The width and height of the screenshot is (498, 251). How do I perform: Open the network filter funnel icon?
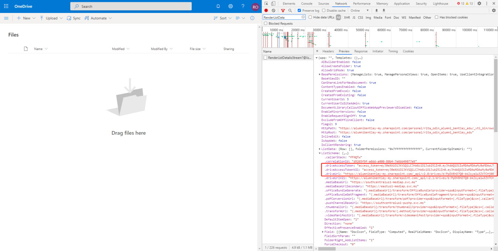[x=282, y=10]
